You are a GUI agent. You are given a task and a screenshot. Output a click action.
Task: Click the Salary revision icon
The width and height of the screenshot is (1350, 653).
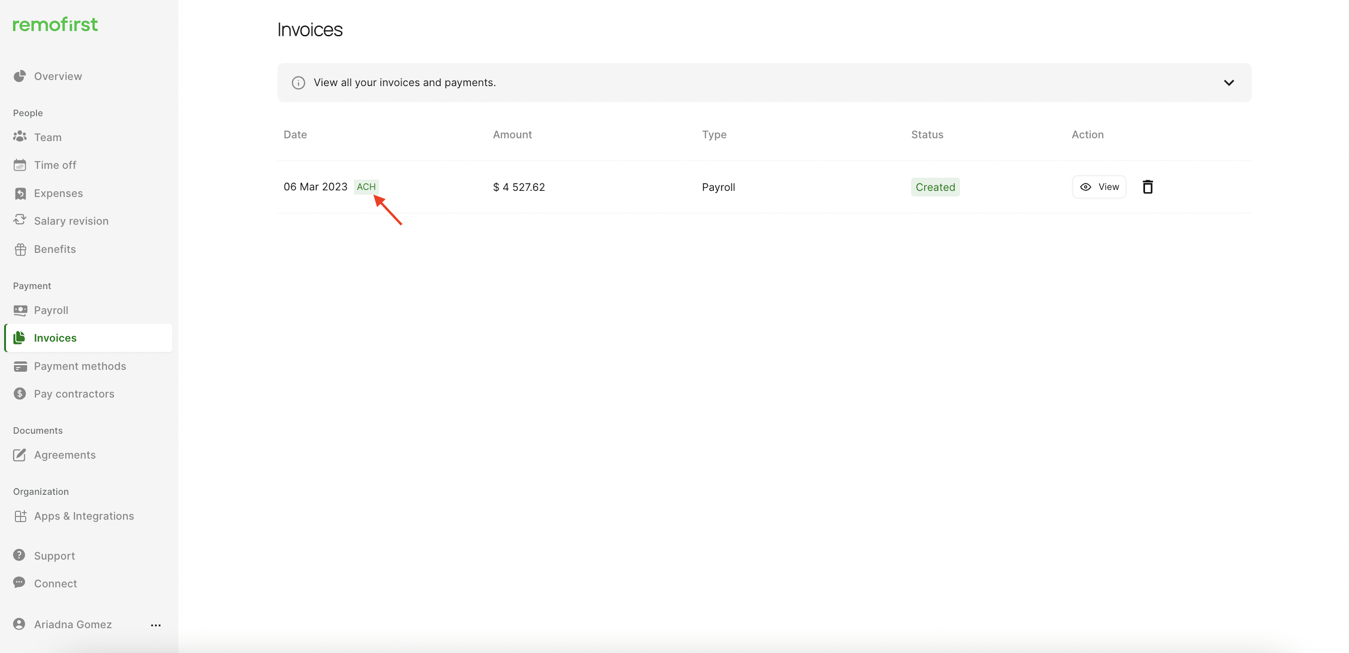[x=20, y=221]
